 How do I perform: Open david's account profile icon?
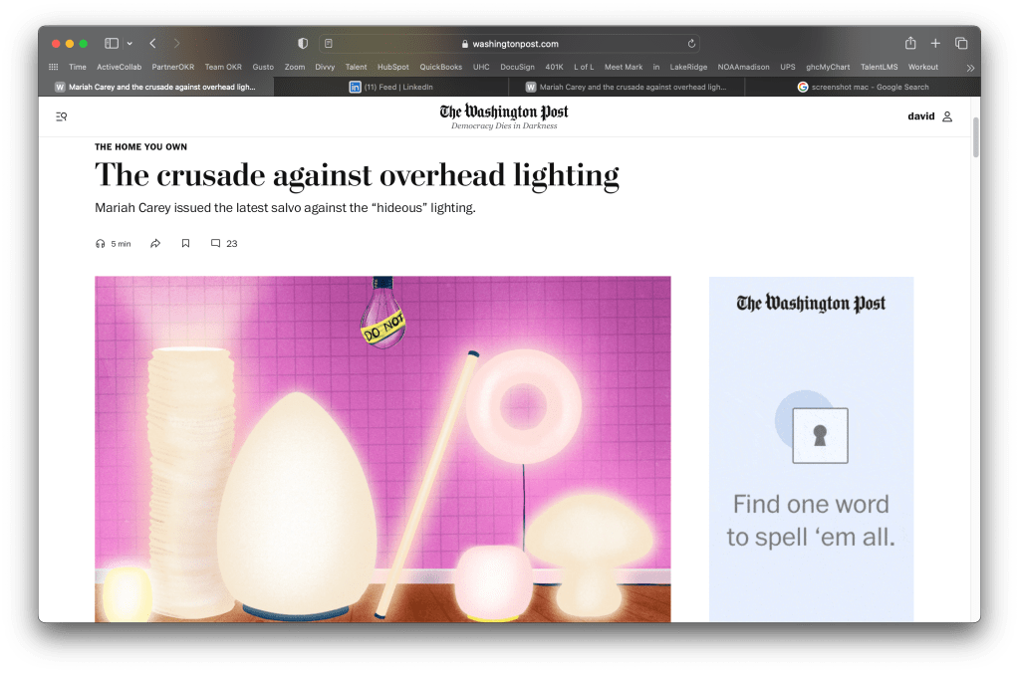(946, 116)
